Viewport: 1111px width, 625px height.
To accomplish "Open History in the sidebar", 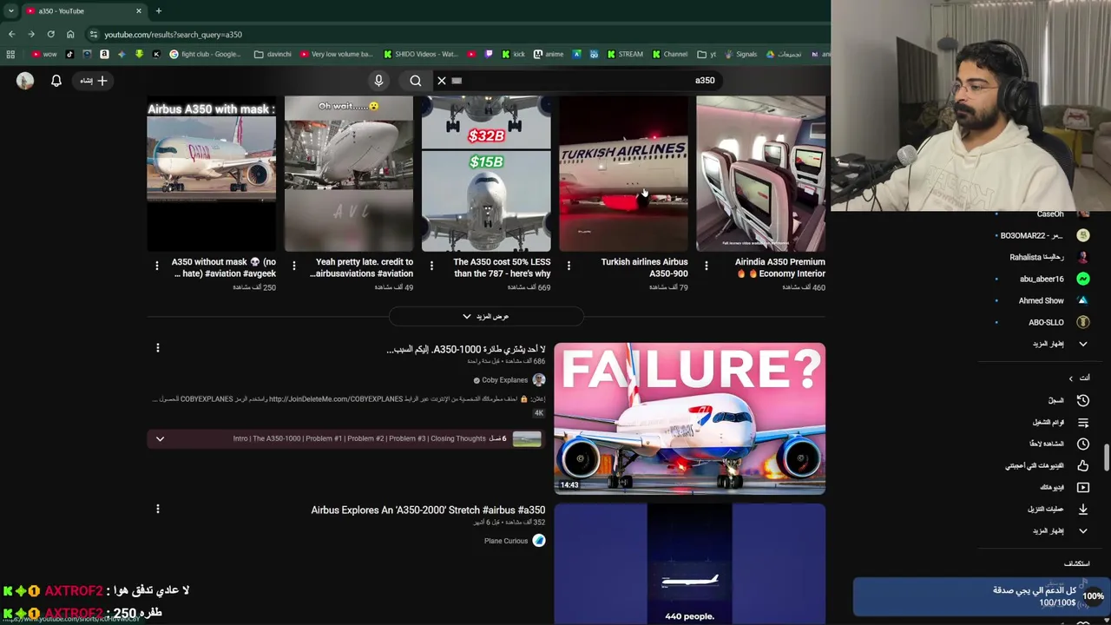I will (x=1068, y=400).
